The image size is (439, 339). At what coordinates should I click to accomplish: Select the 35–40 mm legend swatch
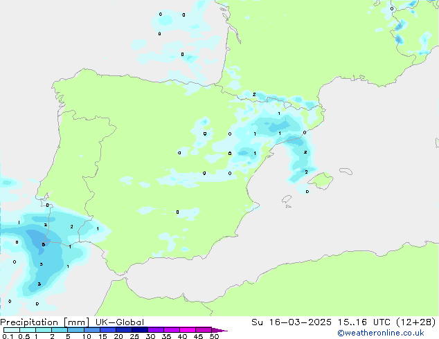[171, 330]
